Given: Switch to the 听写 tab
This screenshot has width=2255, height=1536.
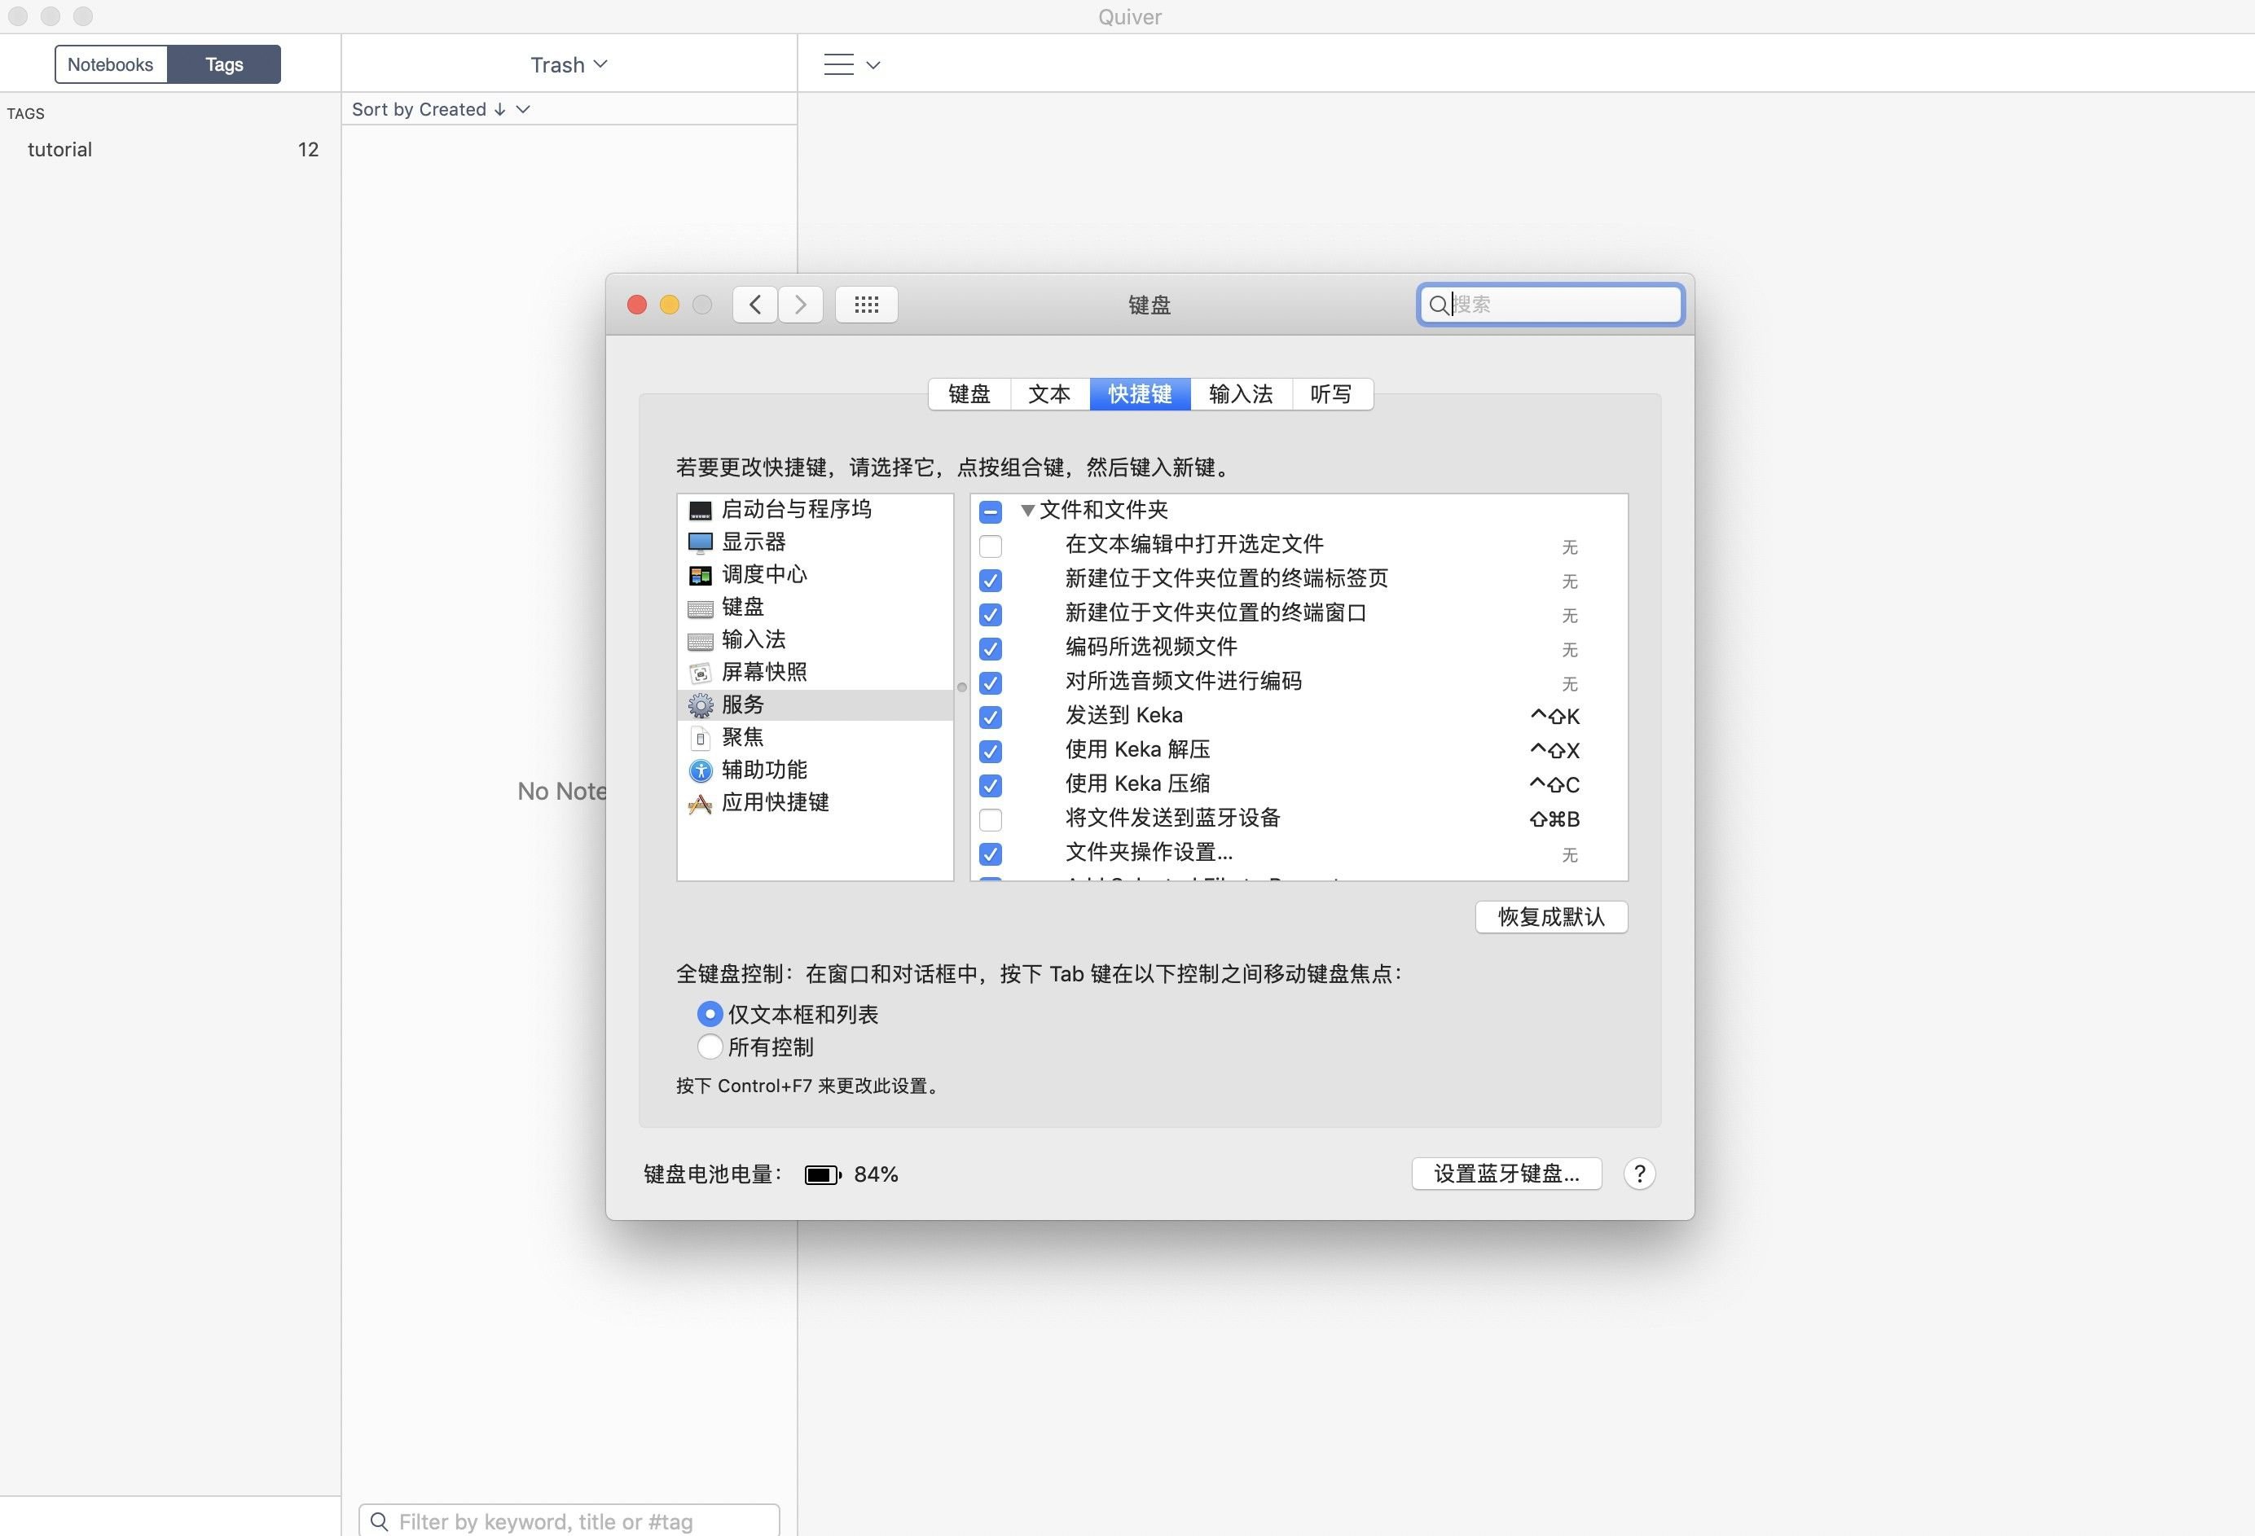Looking at the screenshot, I should (1331, 394).
